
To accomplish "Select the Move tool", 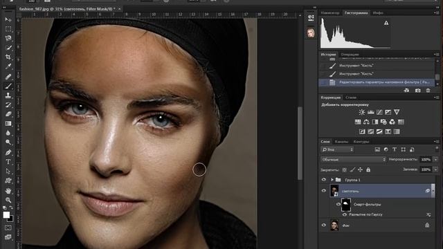I will 8,19.
